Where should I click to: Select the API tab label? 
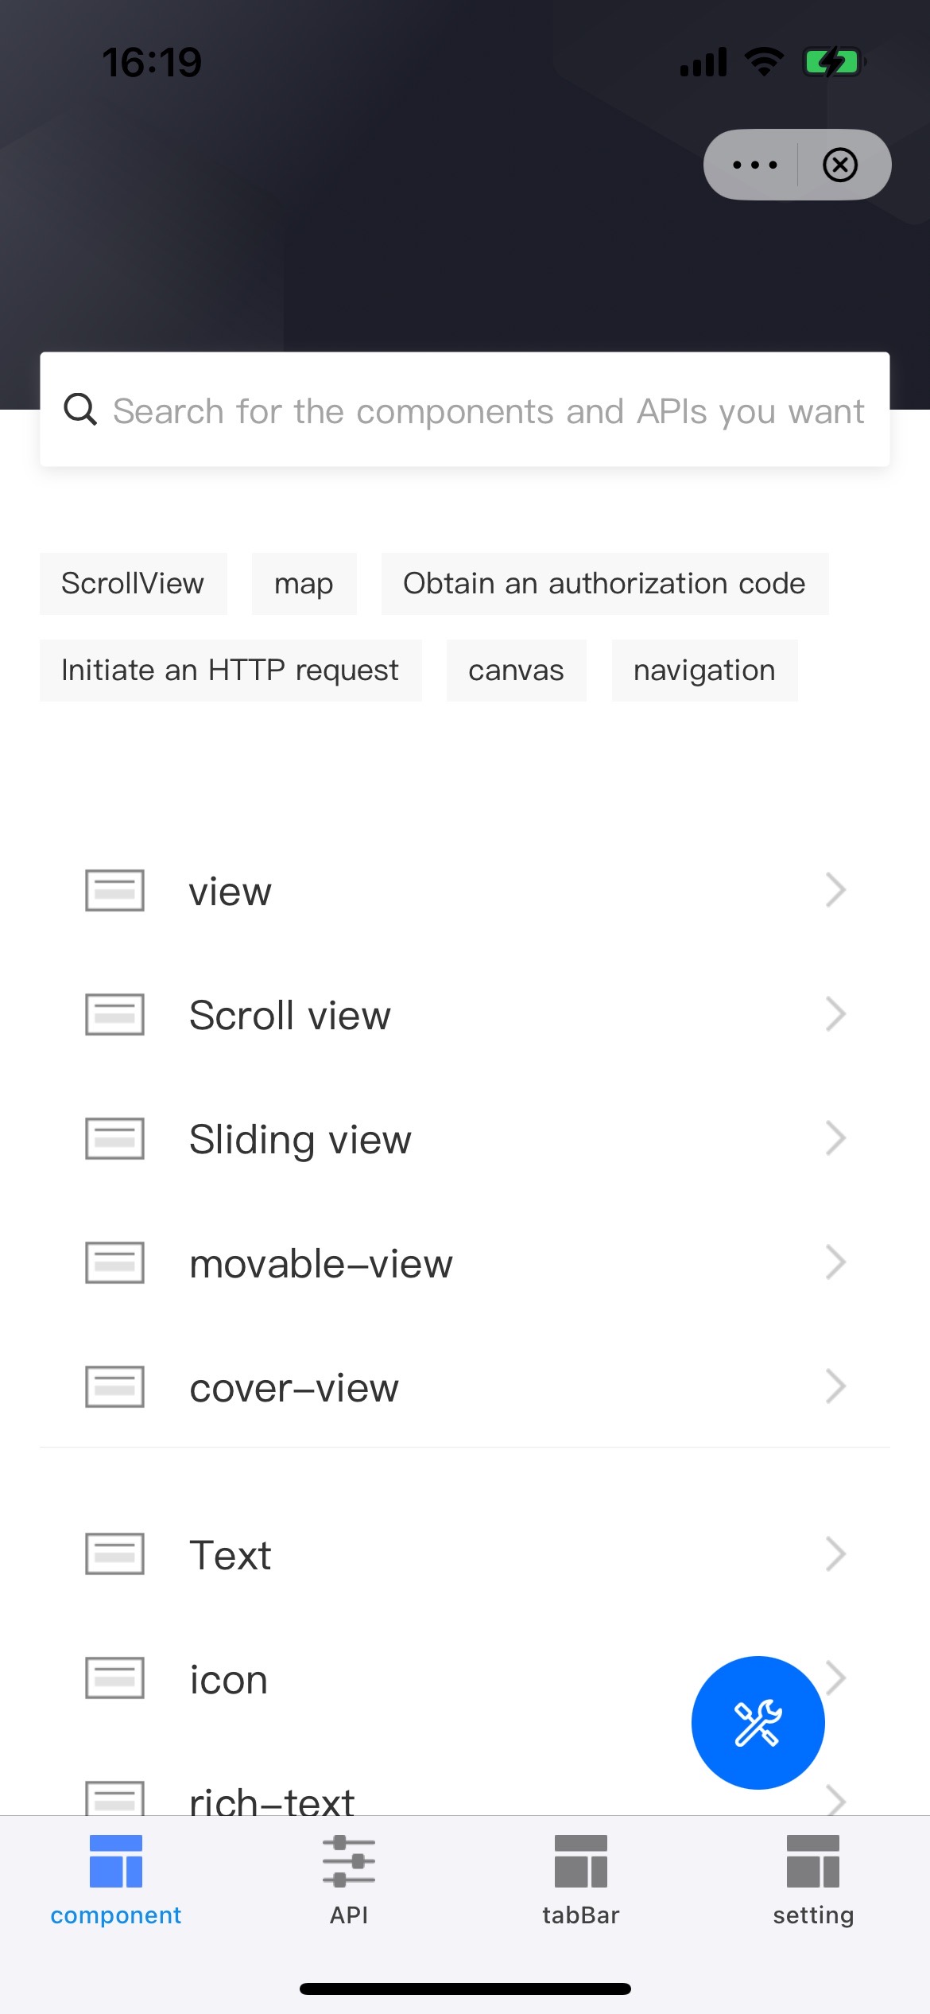point(348,1915)
